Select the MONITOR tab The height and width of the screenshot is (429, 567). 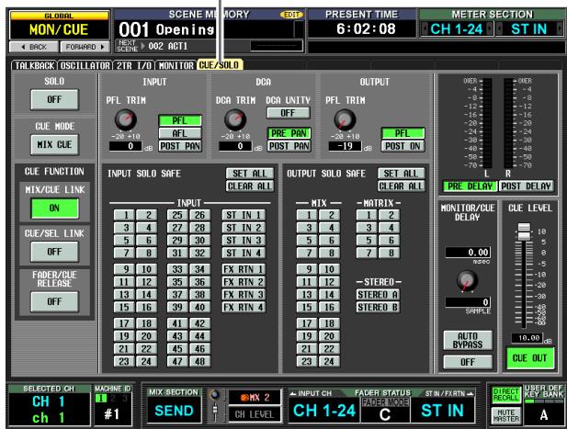click(x=176, y=65)
